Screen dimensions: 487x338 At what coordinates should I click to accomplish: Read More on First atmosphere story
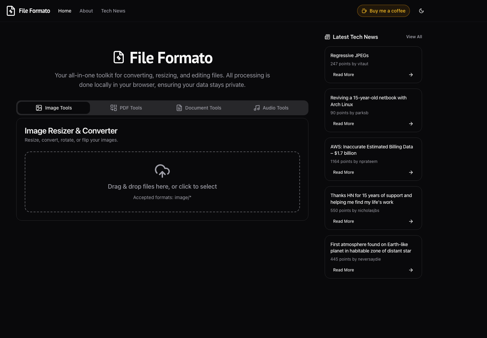coord(373,270)
